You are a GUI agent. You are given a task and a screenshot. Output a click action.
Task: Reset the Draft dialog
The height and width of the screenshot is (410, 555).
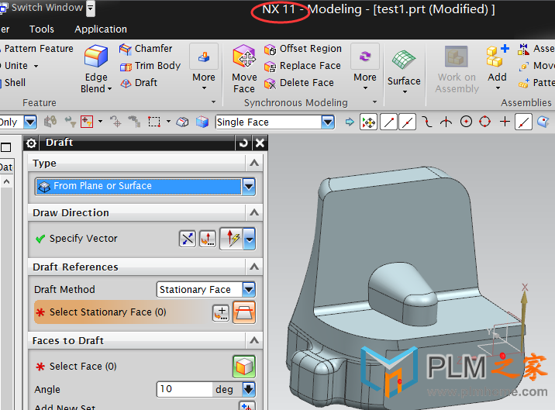[243, 143]
